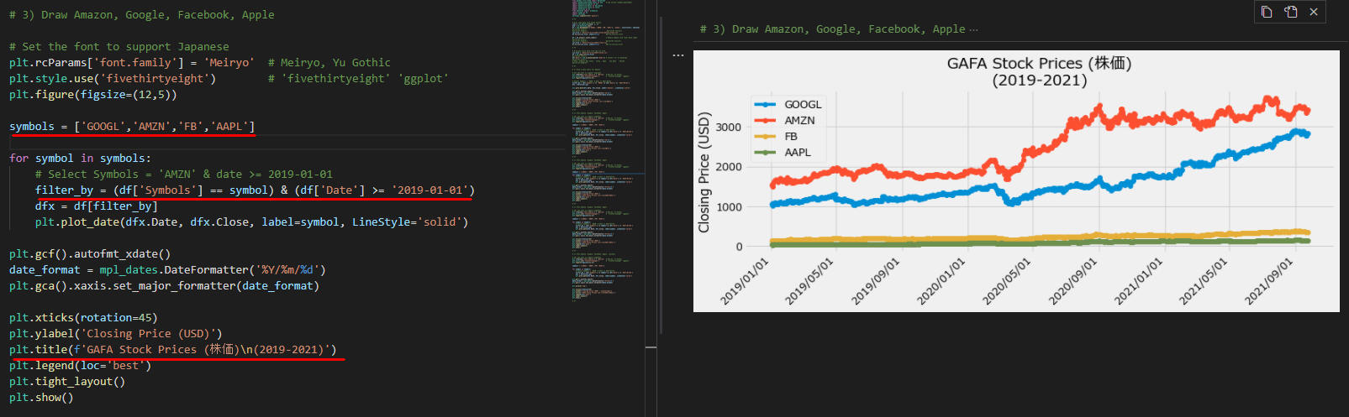Click the '# Select Symbols = 'AMZN'' comment line
This screenshot has height=417, width=1349.
click(x=183, y=174)
